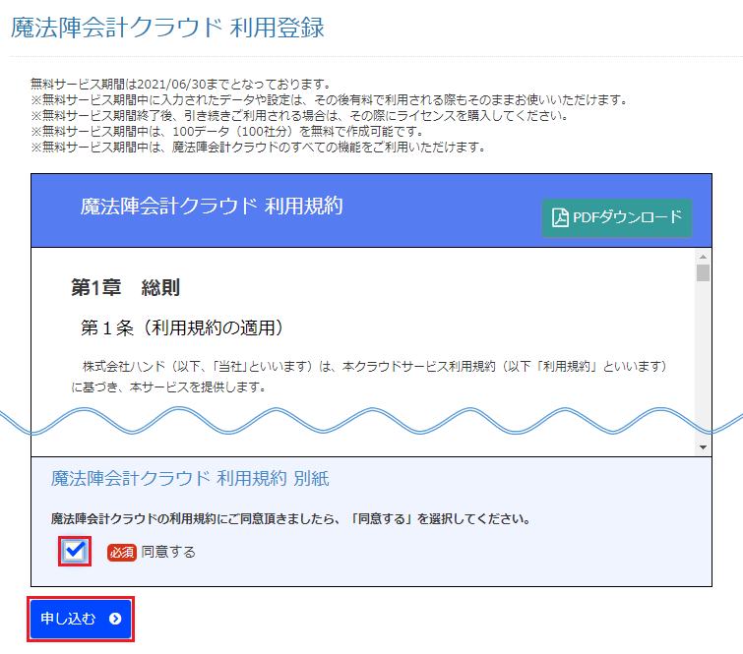Click the PDFダウンロード button
This screenshot has height=654, width=743.
616,218
